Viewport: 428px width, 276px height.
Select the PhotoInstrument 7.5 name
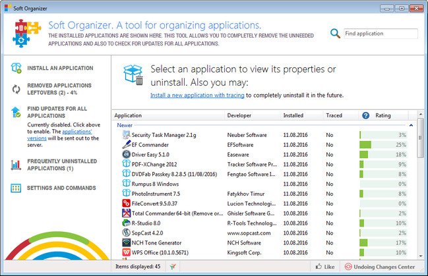click(x=156, y=194)
